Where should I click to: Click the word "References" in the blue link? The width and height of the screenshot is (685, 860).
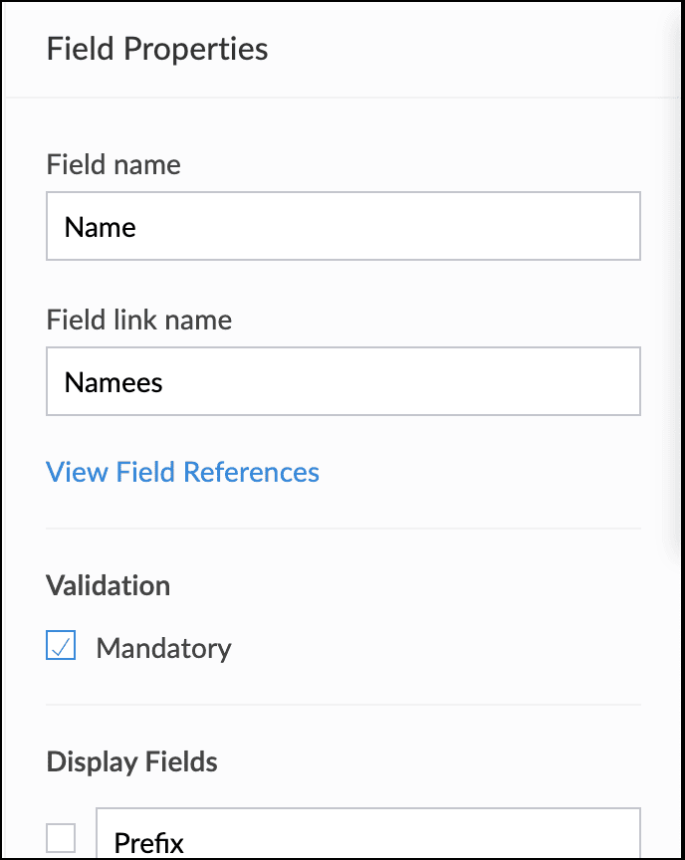click(251, 471)
